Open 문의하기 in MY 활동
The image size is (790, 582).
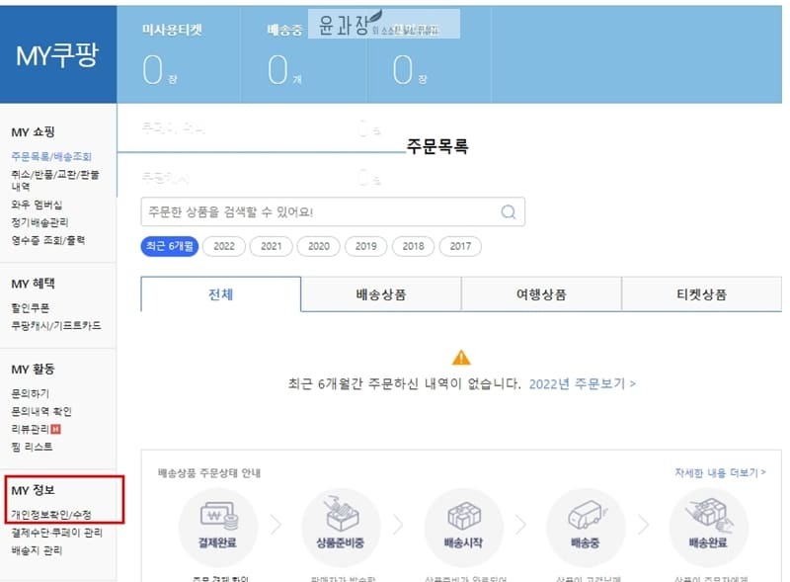tap(31, 393)
